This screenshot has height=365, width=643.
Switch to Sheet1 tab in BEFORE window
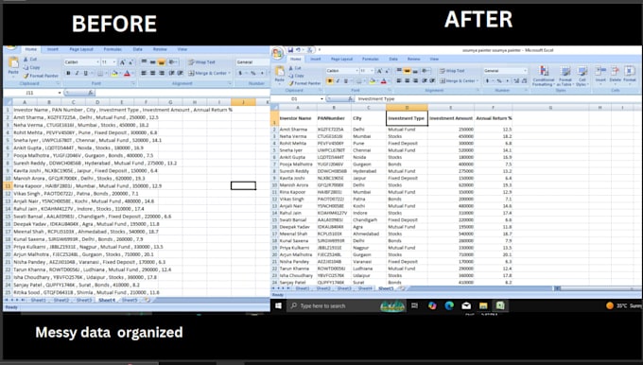coord(39,300)
